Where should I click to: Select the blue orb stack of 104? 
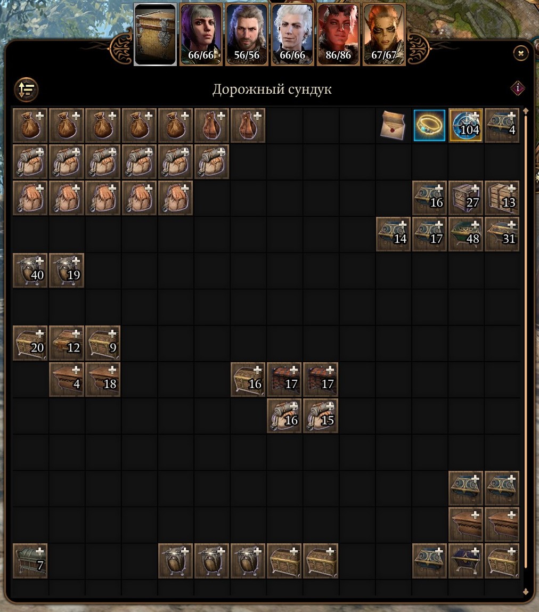[466, 125]
